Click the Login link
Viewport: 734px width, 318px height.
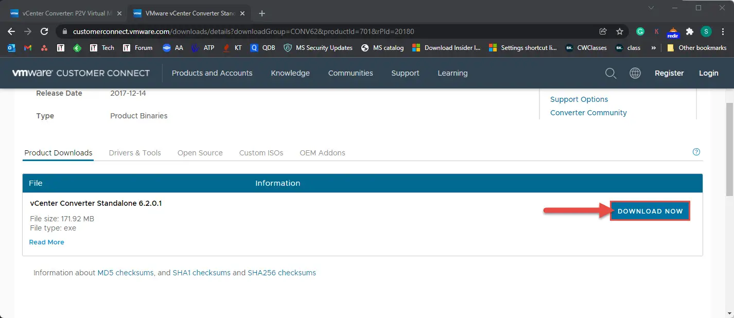coord(709,73)
